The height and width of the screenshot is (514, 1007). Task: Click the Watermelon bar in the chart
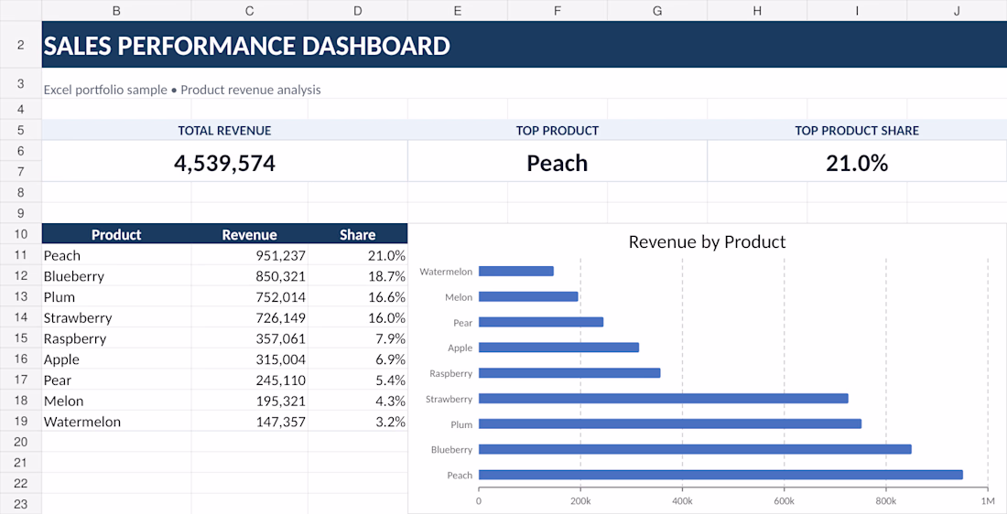tap(516, 272)
